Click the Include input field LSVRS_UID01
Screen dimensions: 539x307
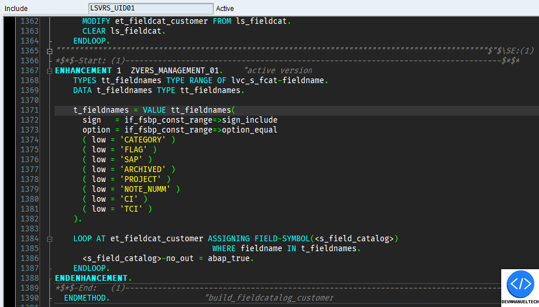[150, 8]
